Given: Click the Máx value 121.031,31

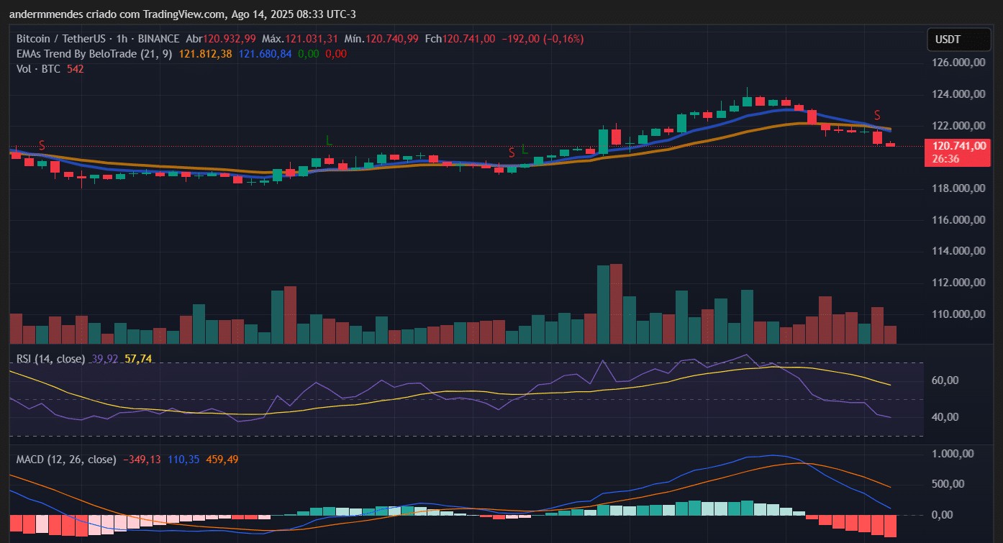Looking at the screenshot, I should pos(313,39).
